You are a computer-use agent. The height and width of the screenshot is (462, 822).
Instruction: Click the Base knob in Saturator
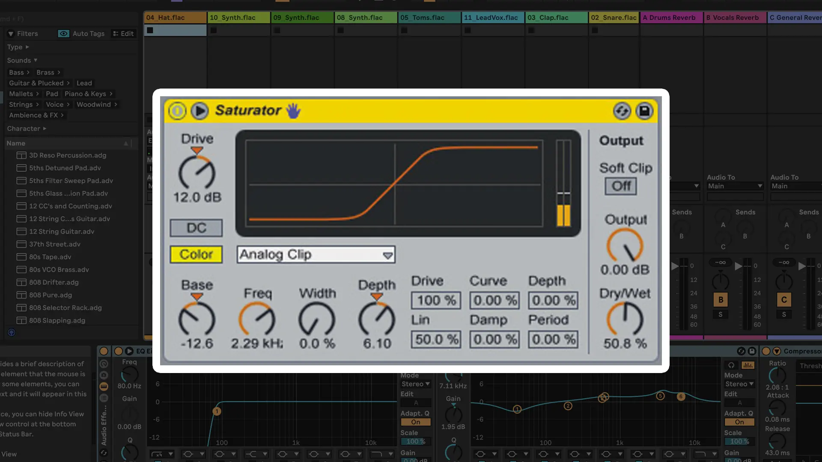pos(197,319)
